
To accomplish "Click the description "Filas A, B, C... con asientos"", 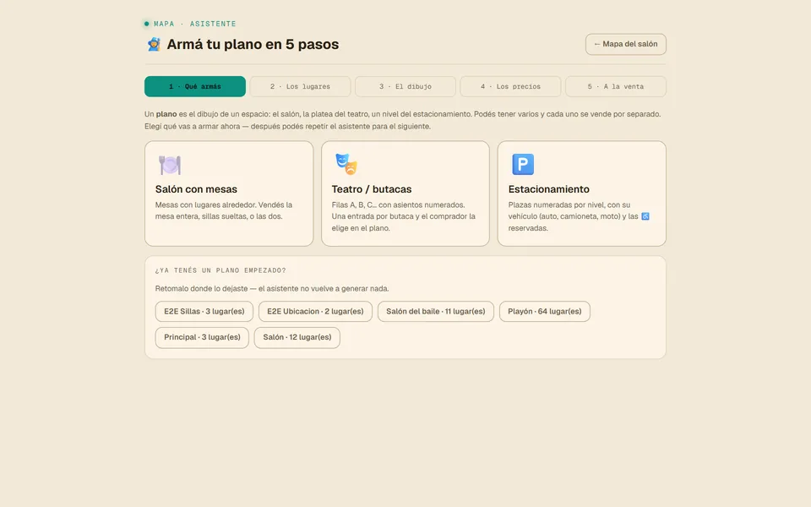I will (404, 216).
